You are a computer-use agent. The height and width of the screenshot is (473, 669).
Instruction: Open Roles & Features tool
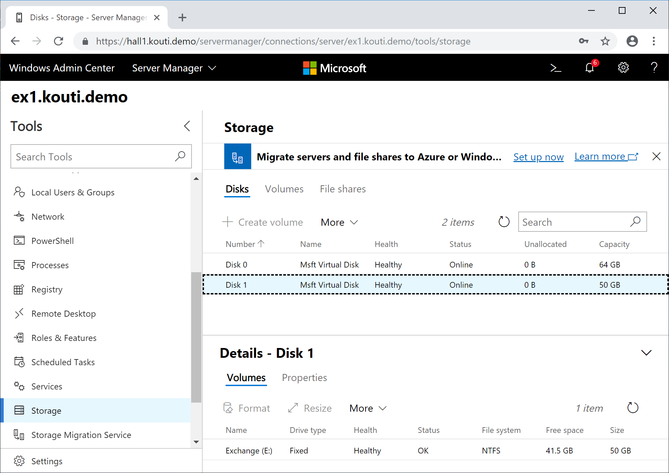click(x=64, y=338)
